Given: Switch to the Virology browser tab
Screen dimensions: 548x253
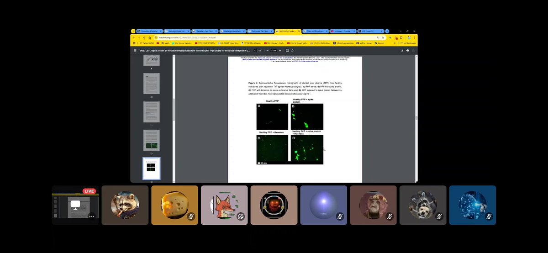Looking at the screenshot, I should 341,31.
